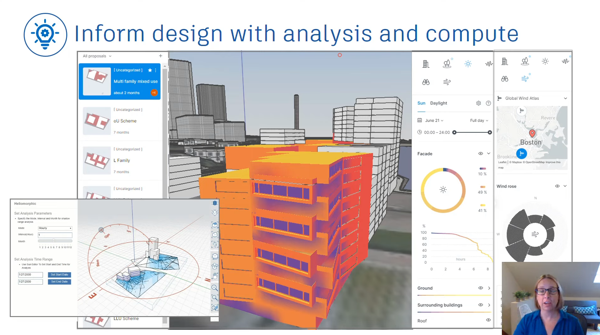Screen dimensions: 600x335
Task: Add a new proposal with plus icon
Action: click(161, 56)
